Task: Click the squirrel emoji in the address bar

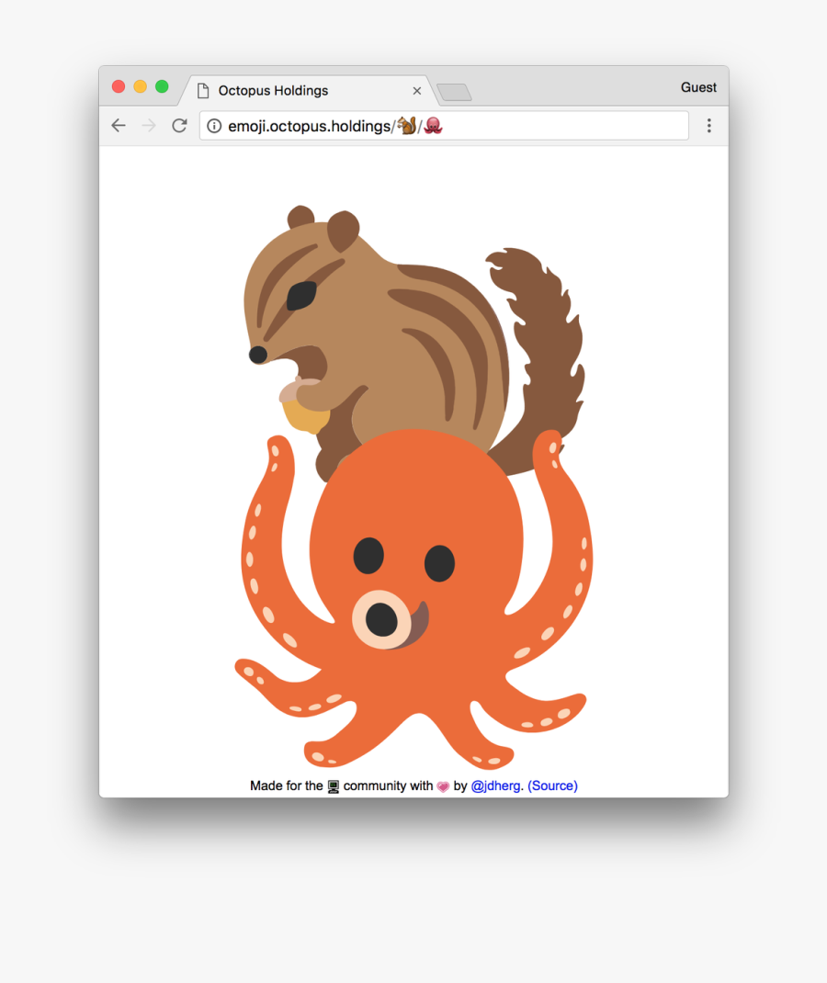Action: [x=406, y=126]
